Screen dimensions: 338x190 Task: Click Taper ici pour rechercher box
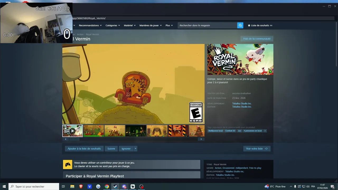[34, 187]
